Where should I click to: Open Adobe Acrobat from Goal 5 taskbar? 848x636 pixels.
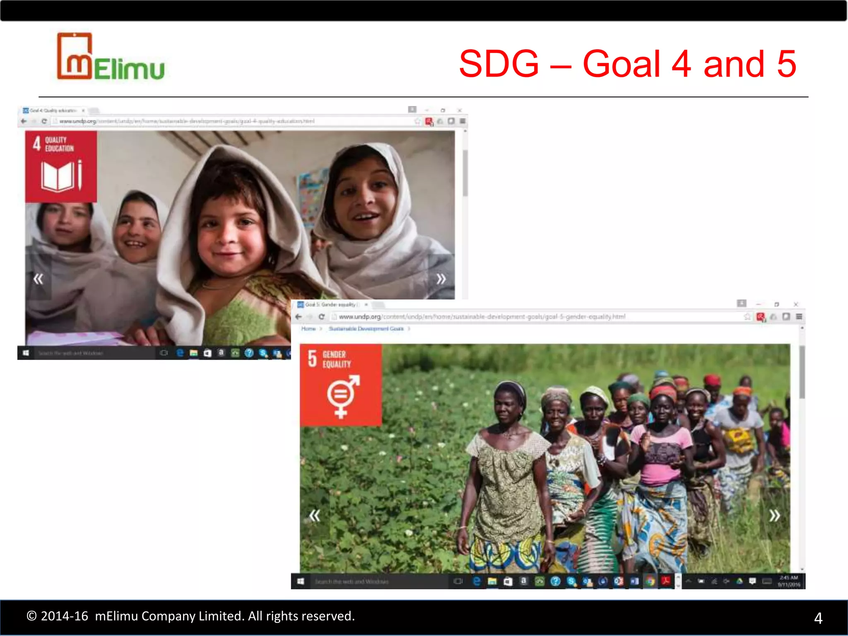click(666, 581)
